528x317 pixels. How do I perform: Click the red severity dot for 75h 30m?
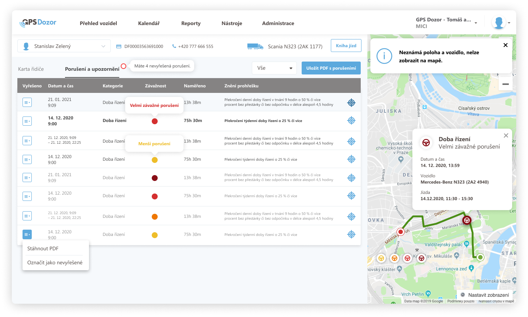point(155,121)
